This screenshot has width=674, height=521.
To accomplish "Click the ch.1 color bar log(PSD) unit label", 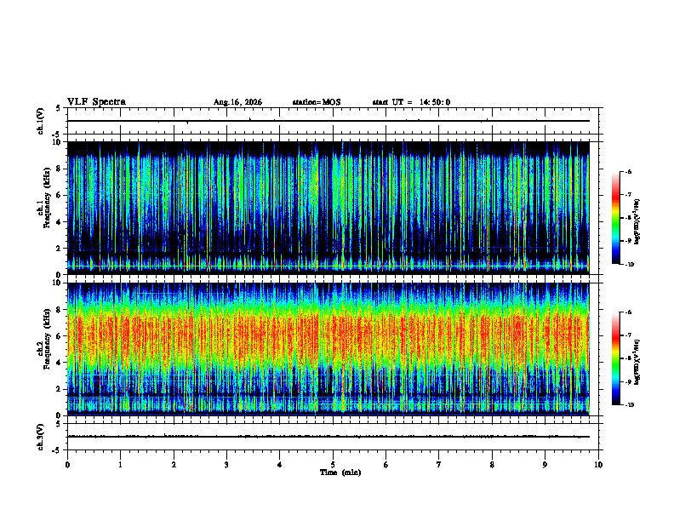I will pyautogui.click(x=637, y=222).
